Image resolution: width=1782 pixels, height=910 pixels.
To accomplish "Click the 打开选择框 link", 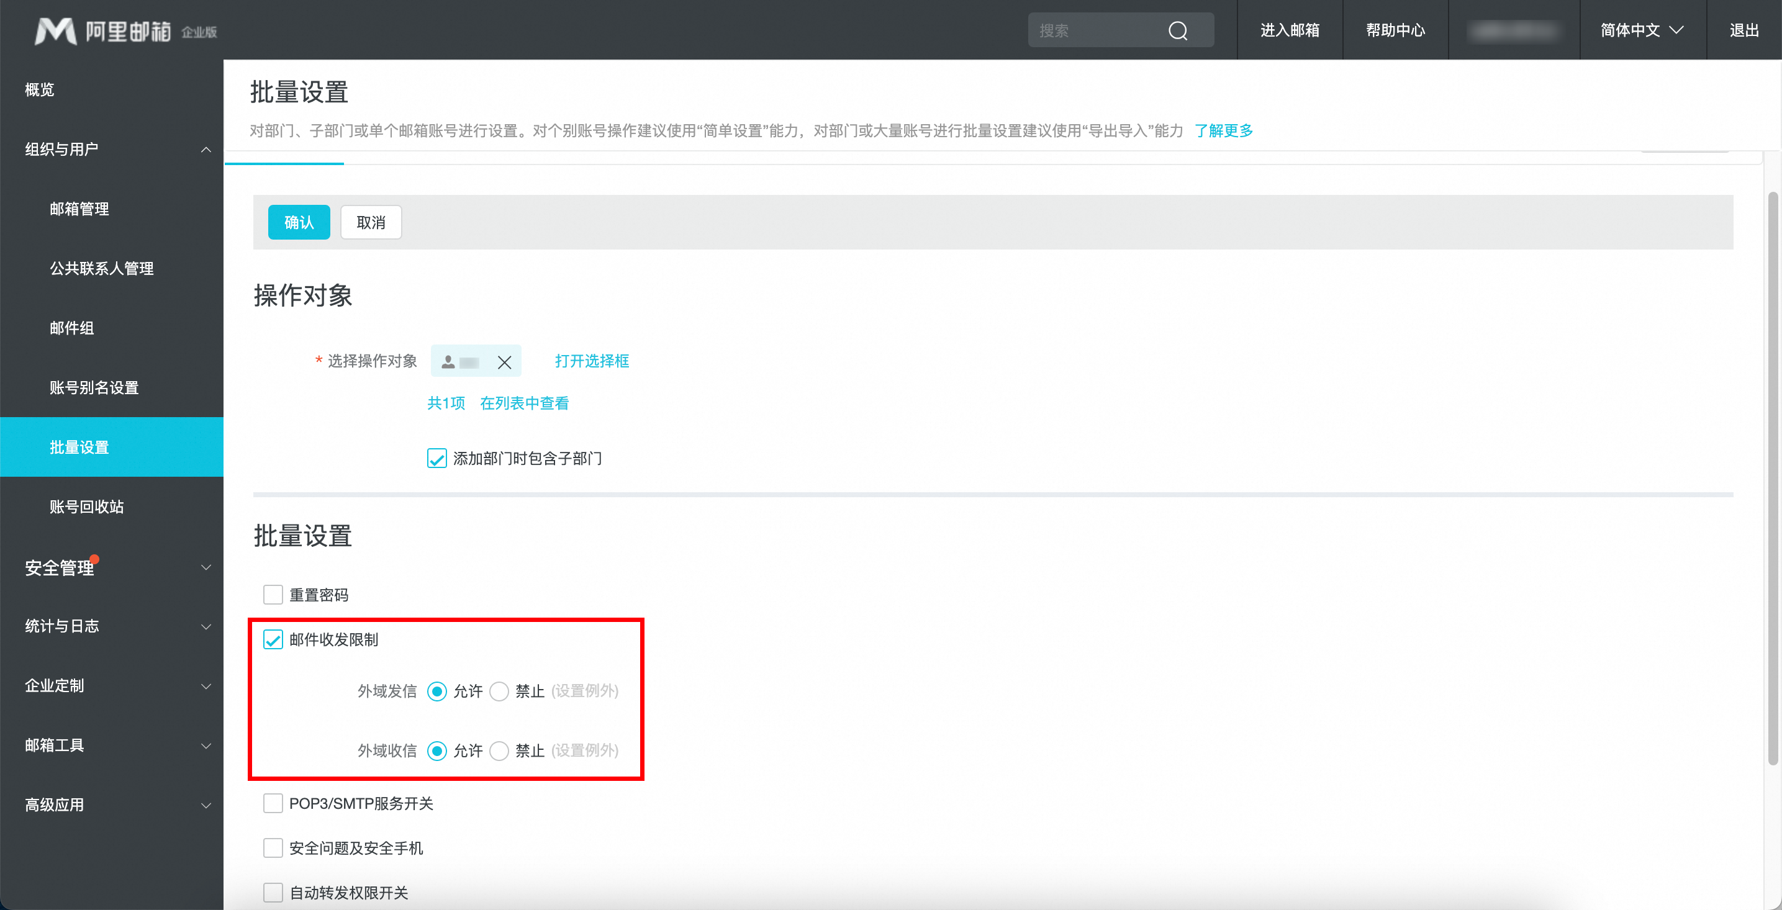I will (592, 361).
